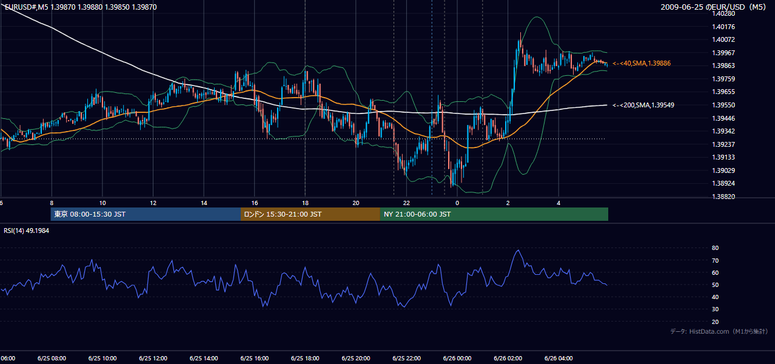Click price level 1.39759 on axis
Image resolution: width=775 pixels, height=364 pixels.
(723, 79)
